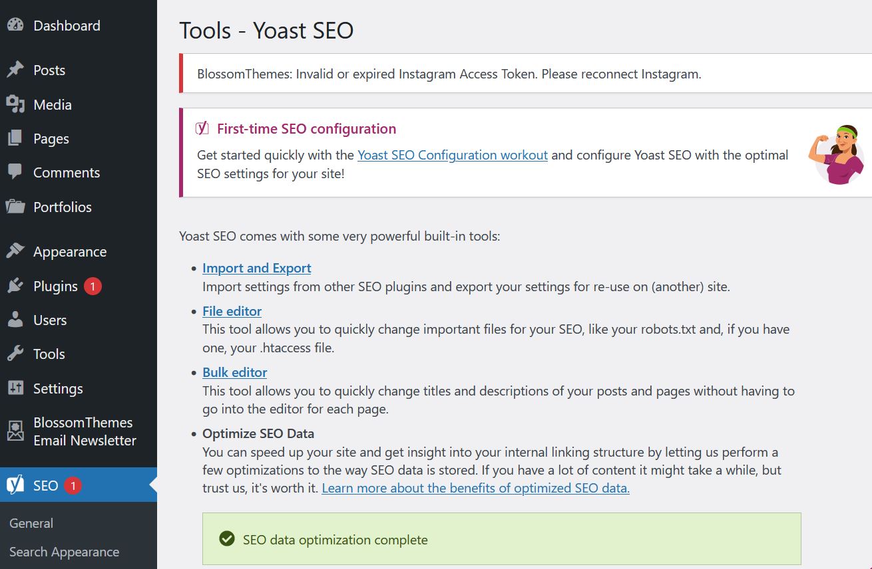
Task: Click the Media library icon
Action: (15, 104)
